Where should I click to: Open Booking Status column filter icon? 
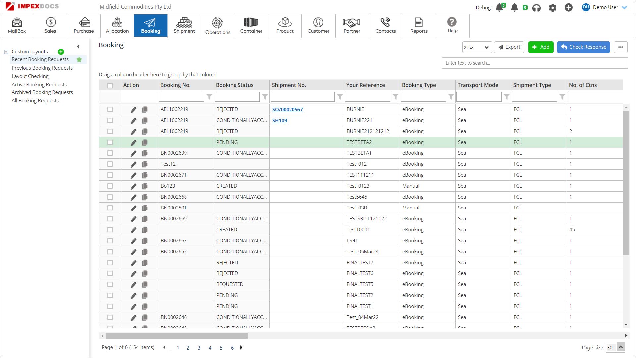[x=265, y=97]
